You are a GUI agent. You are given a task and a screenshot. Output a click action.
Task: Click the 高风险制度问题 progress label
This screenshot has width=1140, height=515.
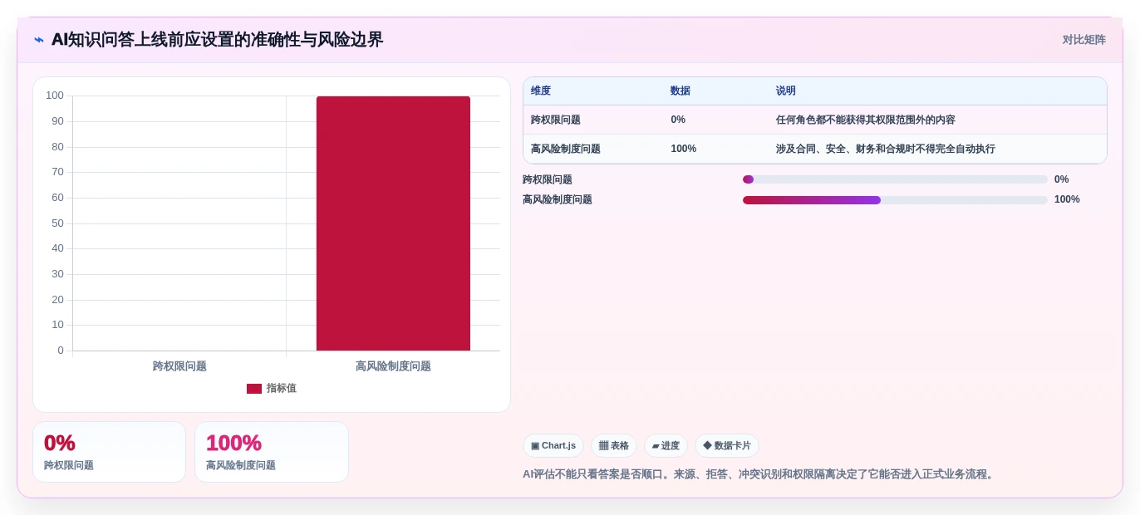(x=558, y=200)
